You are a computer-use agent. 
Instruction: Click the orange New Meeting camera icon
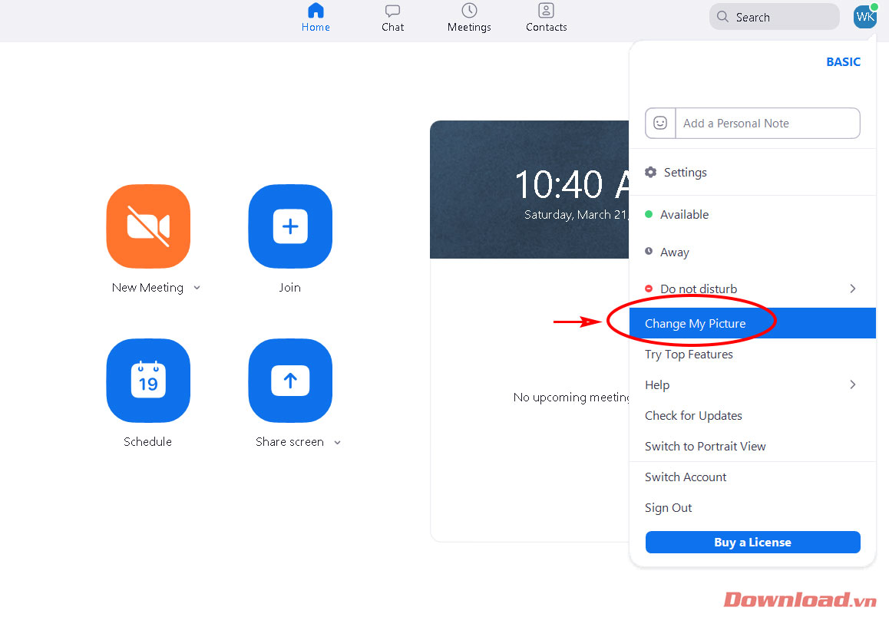pos(148,226)
